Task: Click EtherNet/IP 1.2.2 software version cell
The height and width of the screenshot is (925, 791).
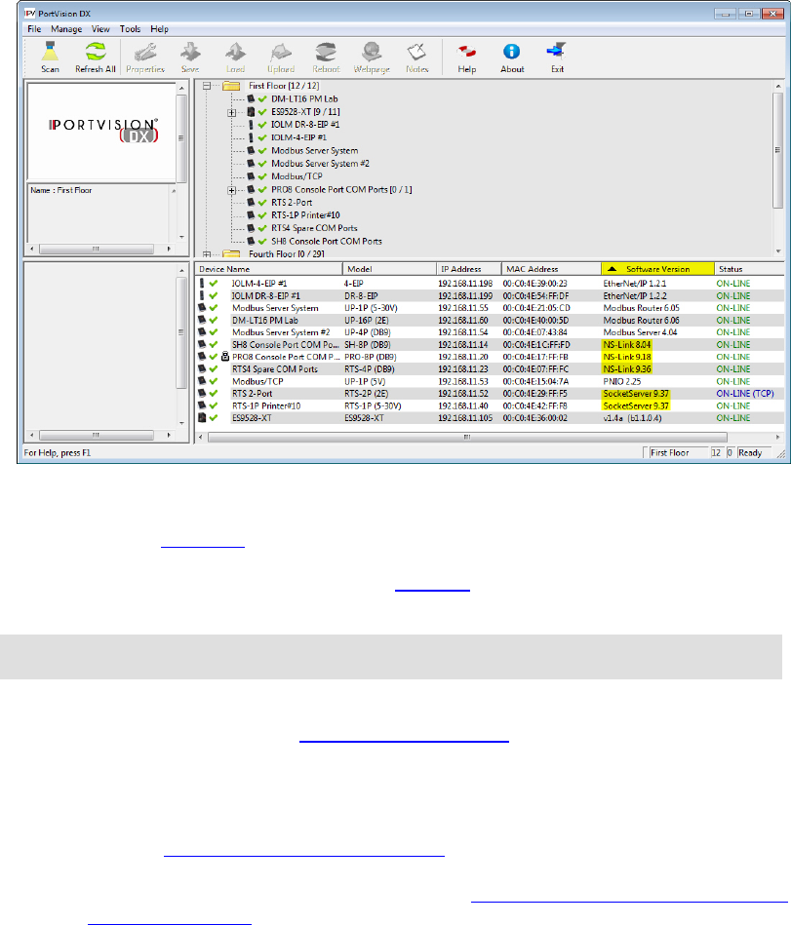Action: click(635, 296)
